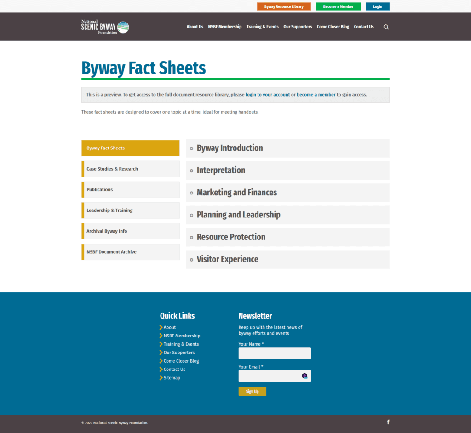This screenshot has height=433, width=471.
Task: Open the Facebook icon in footer
Action: pyautogui.click(x=388, y=422)
